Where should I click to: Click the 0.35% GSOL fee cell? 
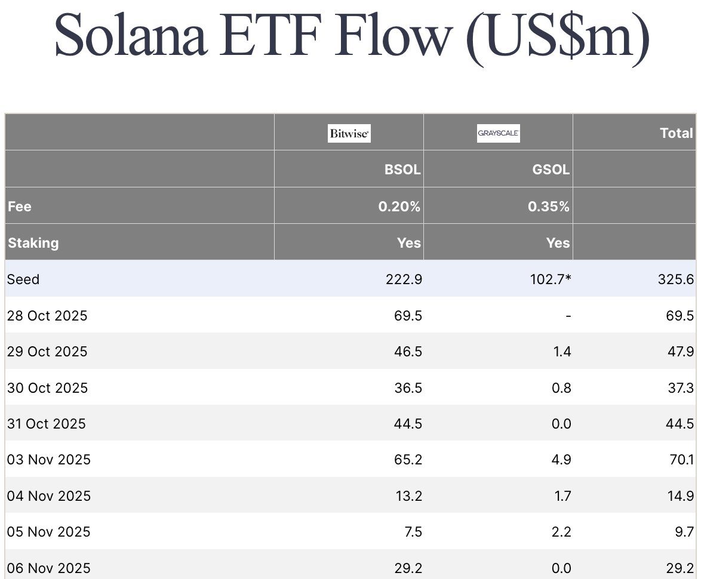click(x=549, y=207)
